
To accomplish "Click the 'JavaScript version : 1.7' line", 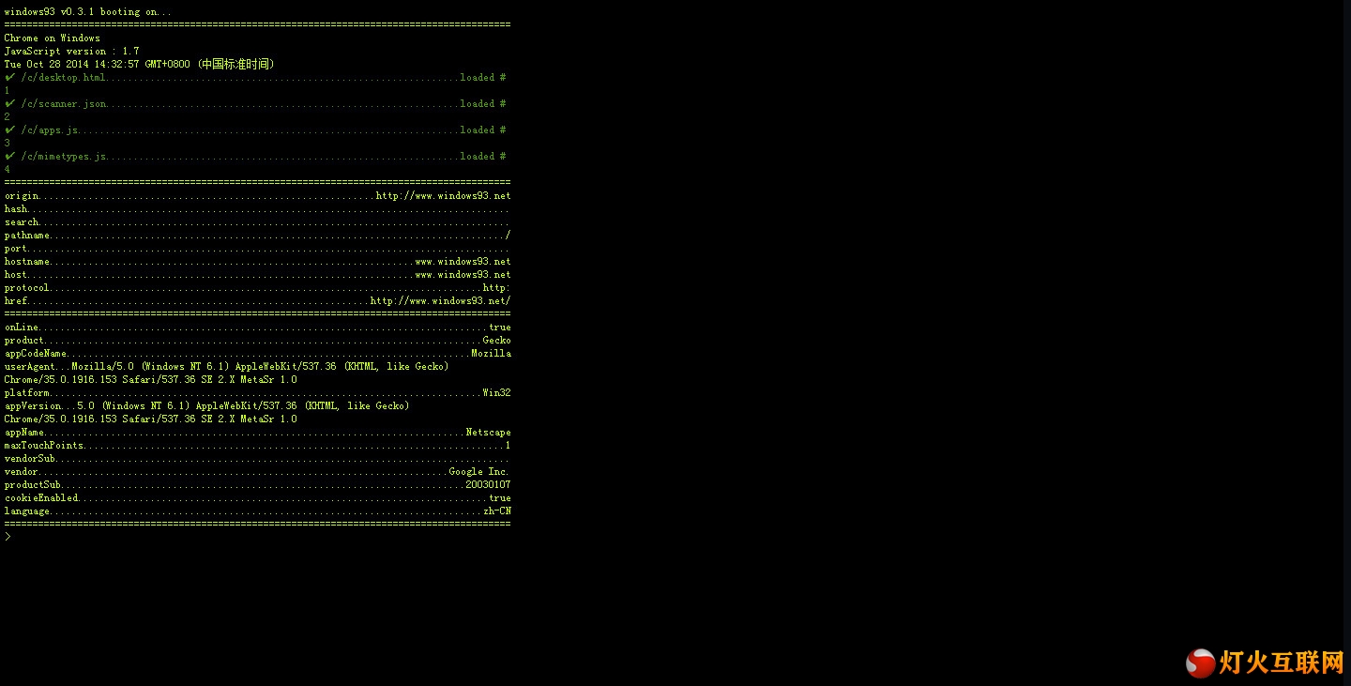I will click(71, 52).
